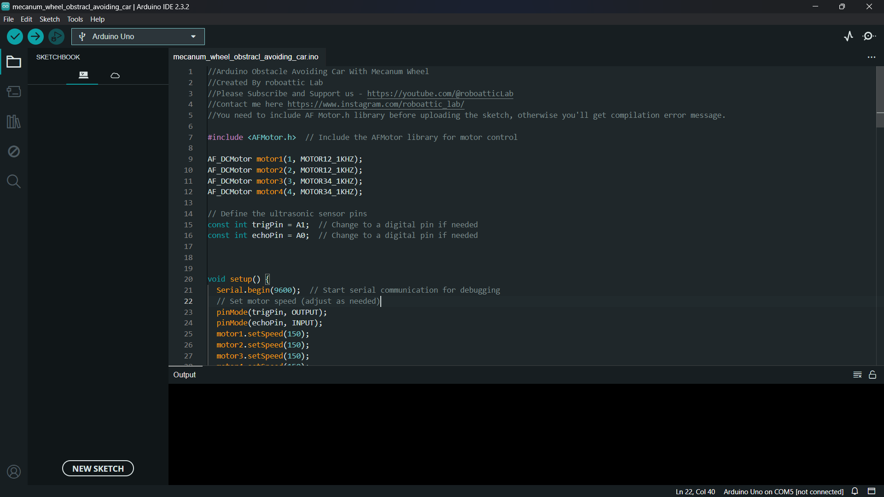Open the youtube.com/@roboatticLab link
Image resolution: width=884 pixels, height=497 pixels.
[440, 93]
